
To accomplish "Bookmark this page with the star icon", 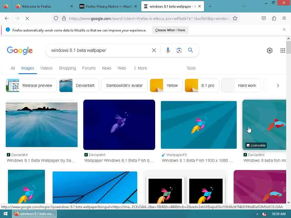I will pos(235,18).
